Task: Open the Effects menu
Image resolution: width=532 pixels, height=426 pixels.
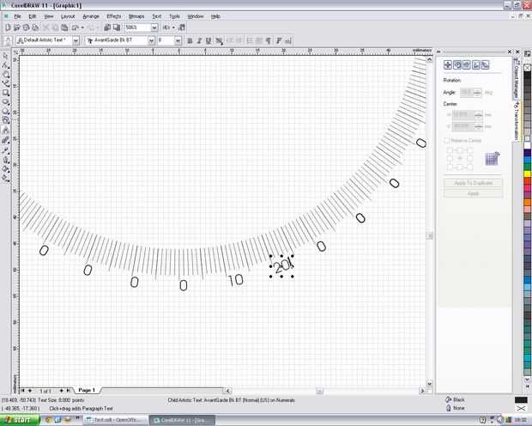Action: (x=114, y=16)
